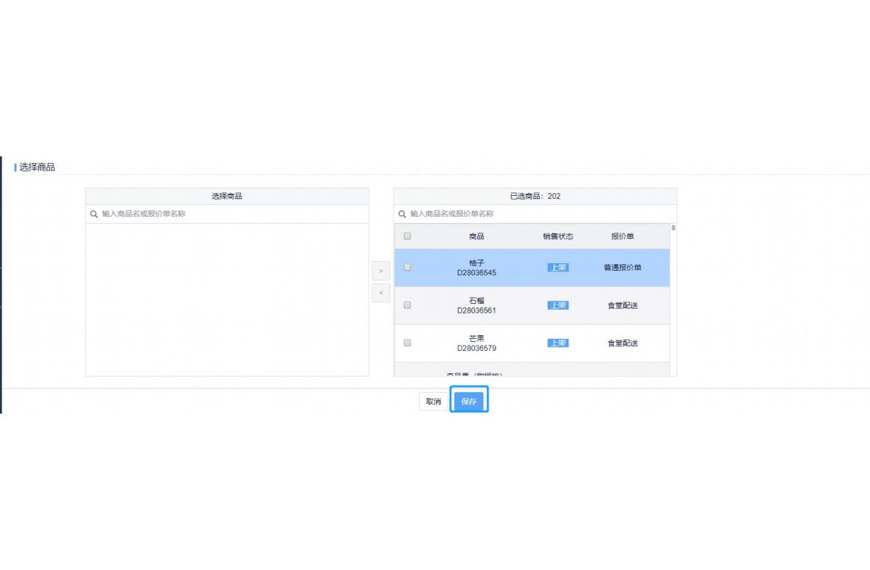Click 食堂配送 in the 石榴 row
870x570 pixels.
coord(622,305)
